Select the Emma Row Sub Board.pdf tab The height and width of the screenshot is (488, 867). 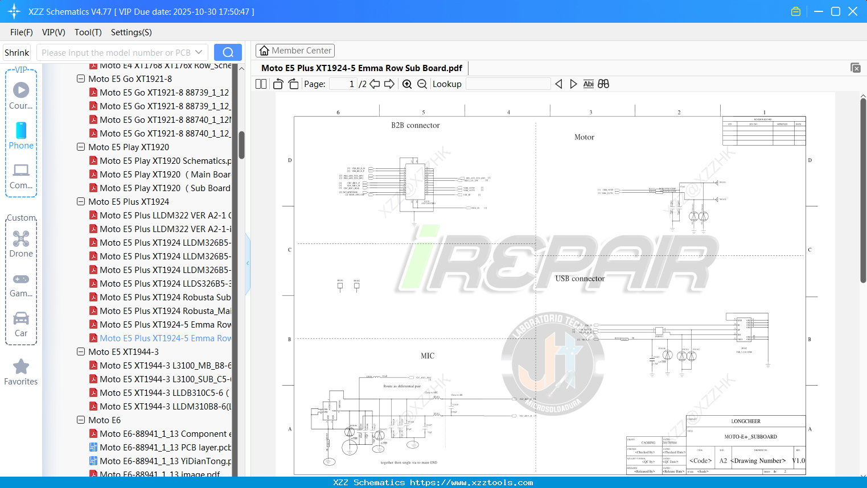click(x=361, y=68)
